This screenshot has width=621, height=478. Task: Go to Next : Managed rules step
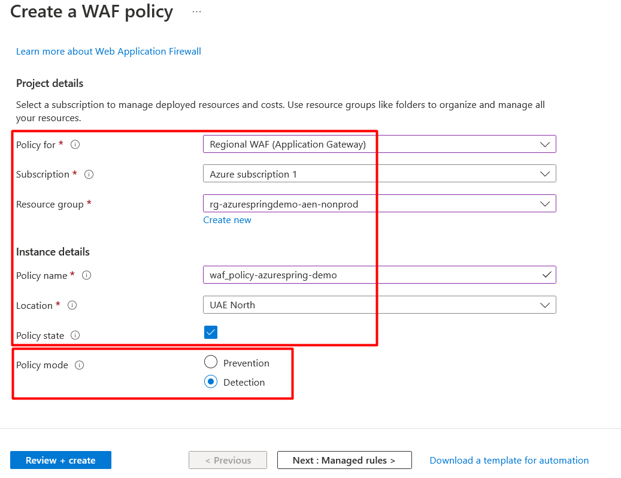click(x=344, y=460)
